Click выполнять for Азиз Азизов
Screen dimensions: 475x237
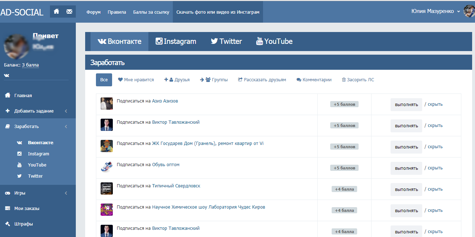(406, 105)
